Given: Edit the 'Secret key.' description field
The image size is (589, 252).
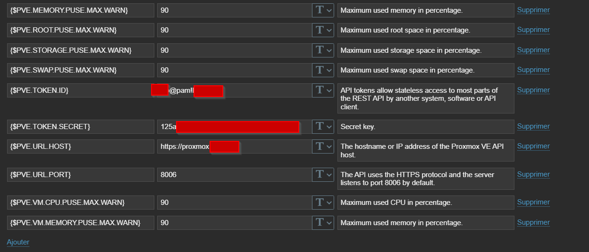Looking at the screenshot, I should pyautogui.click(x=425, y=127).
